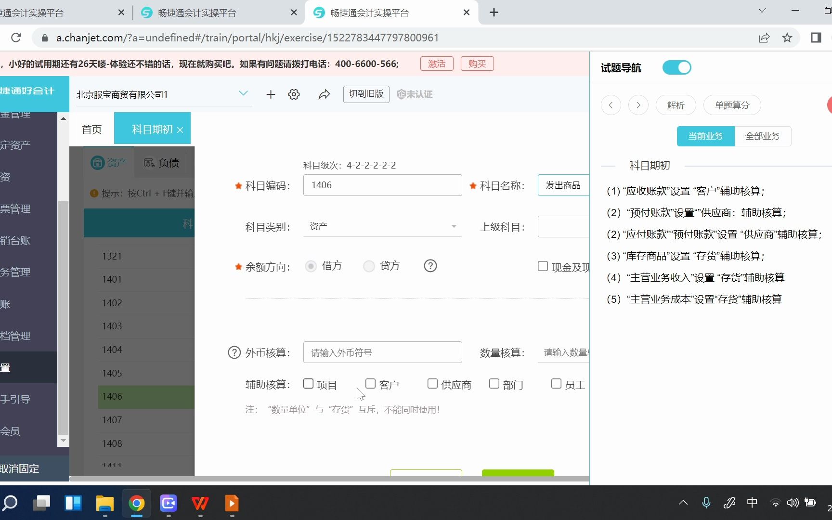Click the add (+) icon in the top toolbar
The width and height of the screenshot is (832, 520).
[x=271, y=94]
